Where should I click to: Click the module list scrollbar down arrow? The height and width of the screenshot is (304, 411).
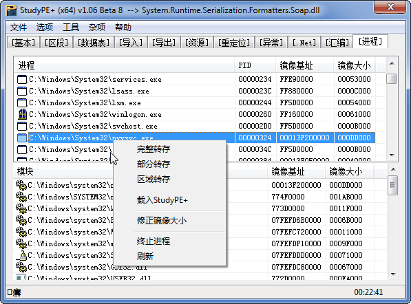coord(393,274)
